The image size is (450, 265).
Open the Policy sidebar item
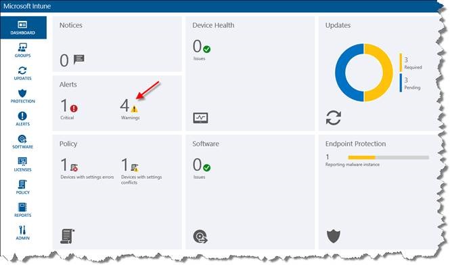point(23,187)
